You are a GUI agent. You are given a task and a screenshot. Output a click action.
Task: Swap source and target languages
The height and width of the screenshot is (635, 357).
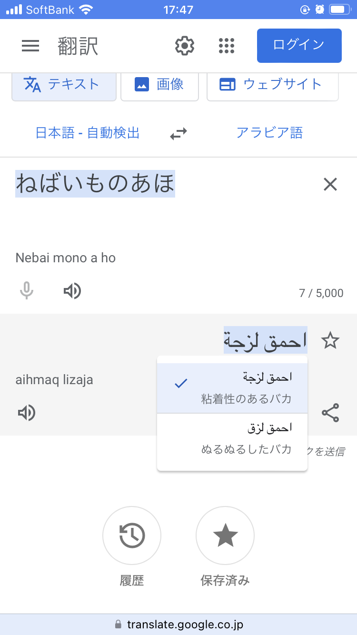pyautogui.click(x=178, y=134)
